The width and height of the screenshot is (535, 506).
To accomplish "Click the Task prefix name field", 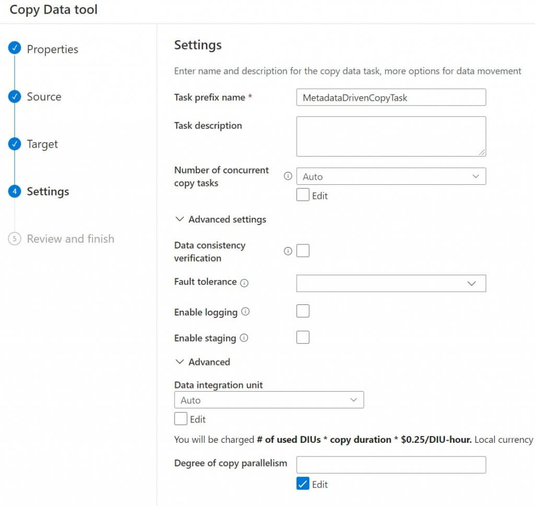I will [x=391, y=98].
